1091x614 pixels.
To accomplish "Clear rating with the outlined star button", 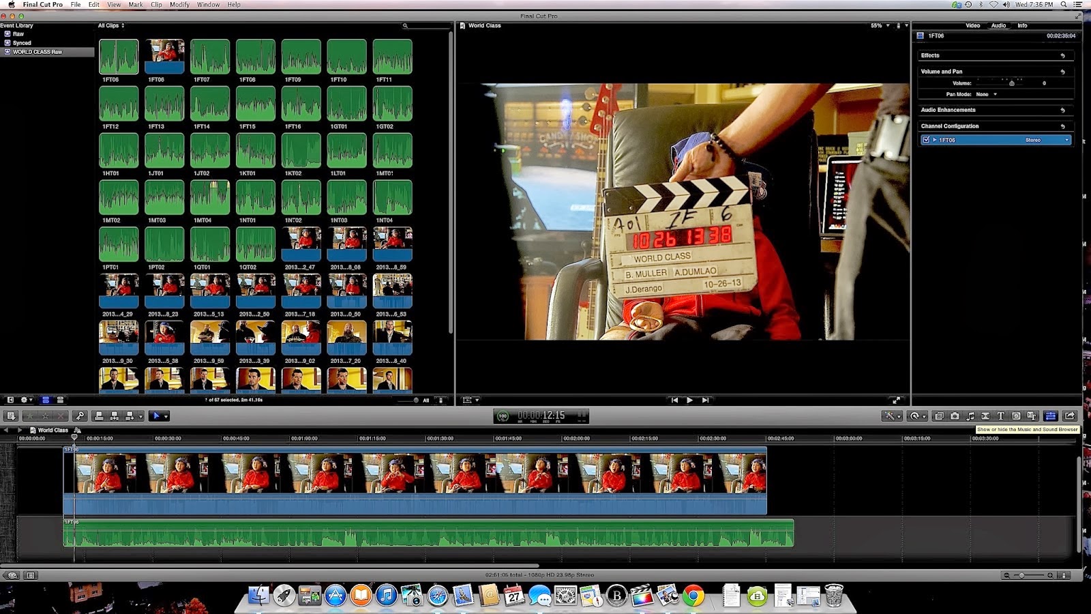I will pyautogui.click(x=46, y=415).
